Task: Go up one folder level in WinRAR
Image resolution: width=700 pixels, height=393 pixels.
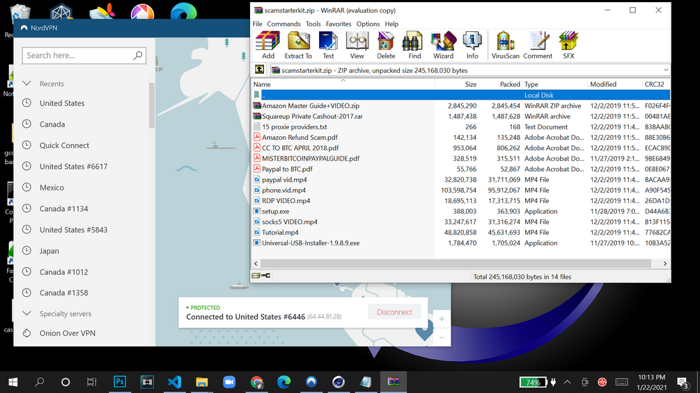Action: [x=259, y=70]
